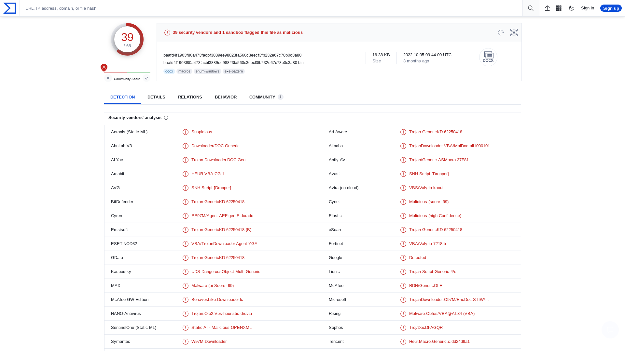This screenshot has width=625, height=351.
Task: Click the 39/65 detection score gauge
Action: click(x=127, y=39)
